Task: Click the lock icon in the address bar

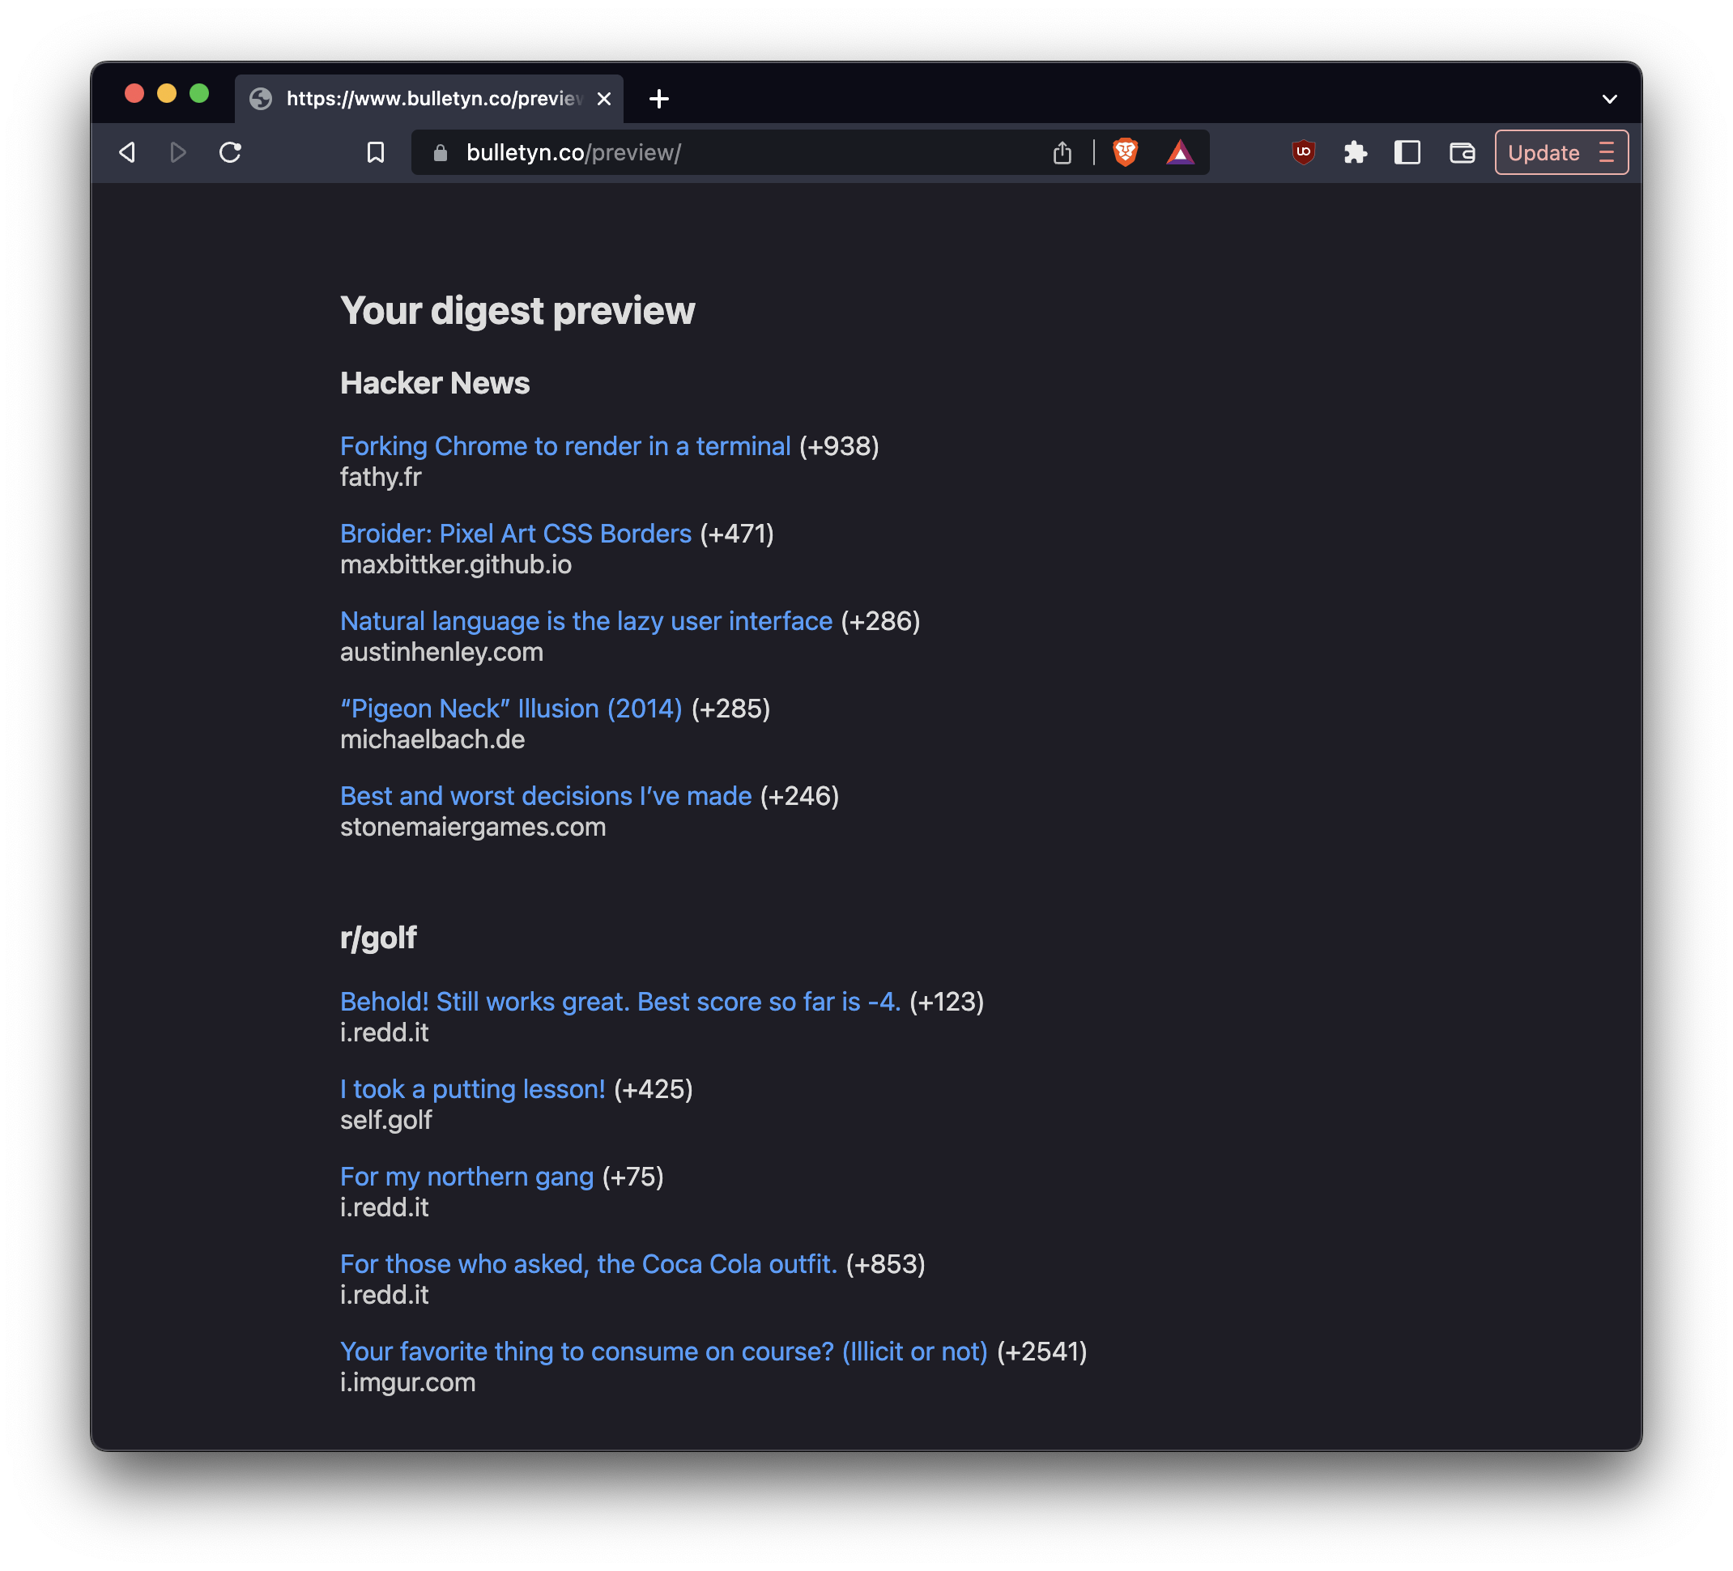Action: (x=440, y=153)
